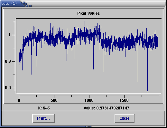Click the Value: 0.9731479287147 readout
This screenshot has height=128, width=167.
(x=106, y=108)
